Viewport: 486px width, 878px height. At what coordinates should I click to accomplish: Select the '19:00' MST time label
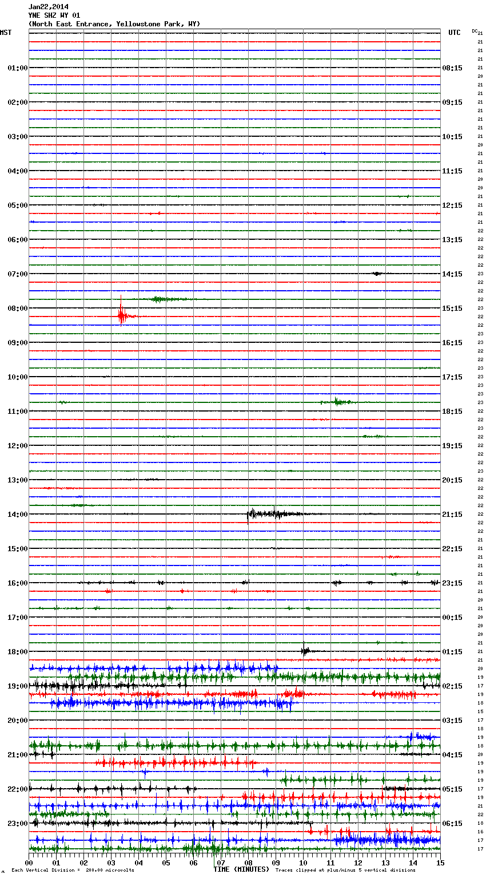point(18,686)
